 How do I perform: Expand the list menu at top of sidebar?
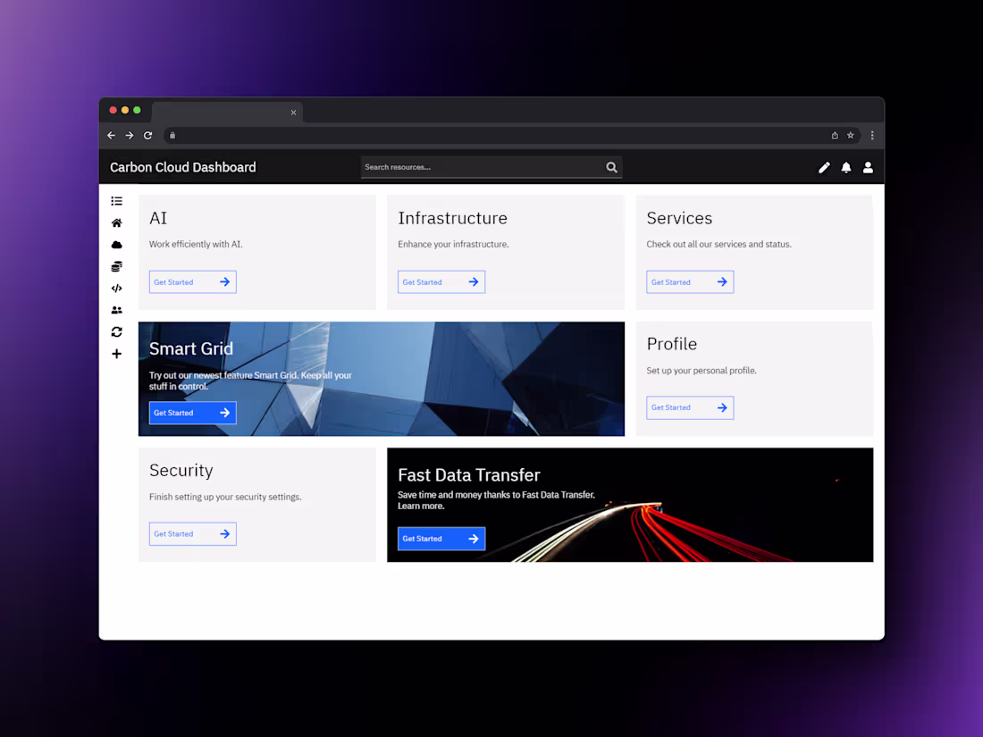tap(116, 201)
